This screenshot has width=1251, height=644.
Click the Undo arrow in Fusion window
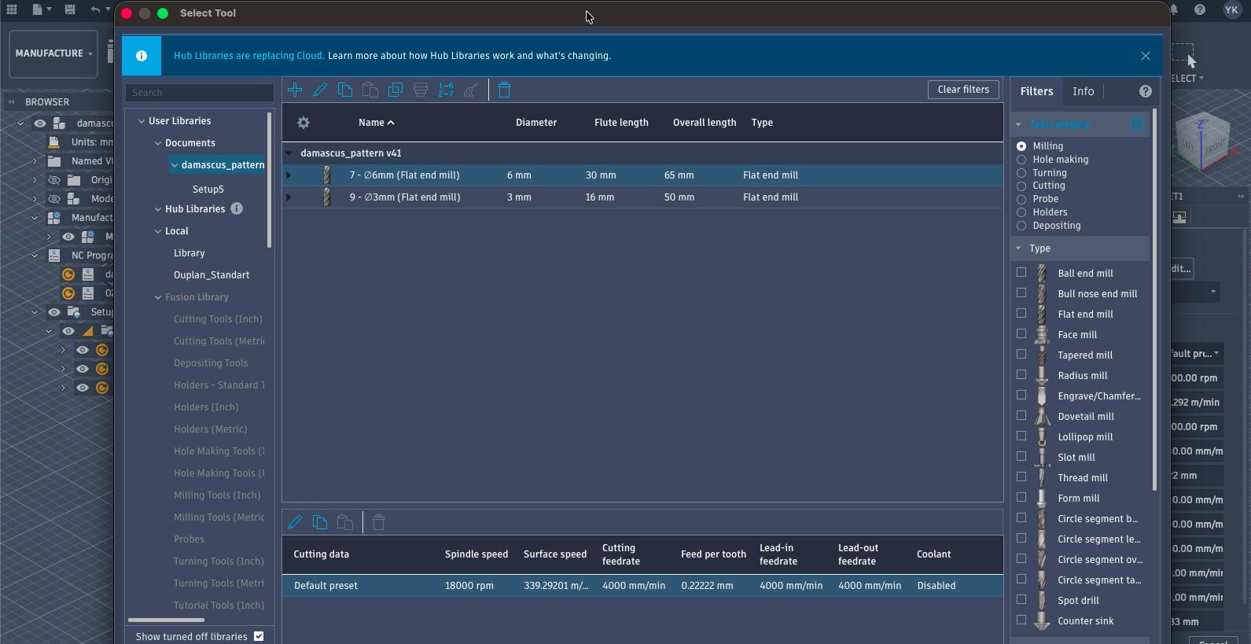(95, 9)
